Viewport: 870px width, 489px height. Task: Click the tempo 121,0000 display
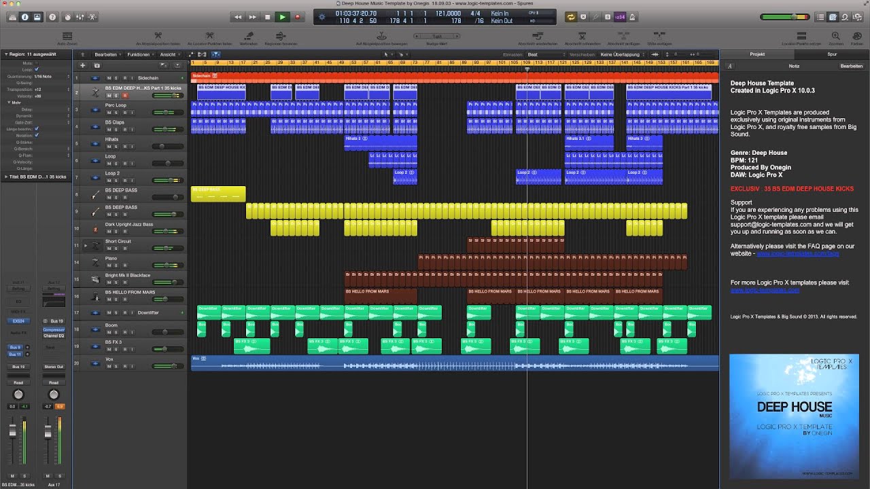click(447, 14)
